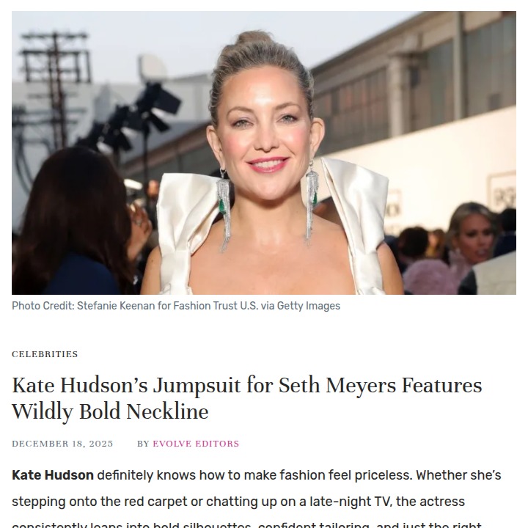Click the Evolve Editors author link
This screenshot has width=528, height=528.
pyautogui.click(x=196, y=444)
